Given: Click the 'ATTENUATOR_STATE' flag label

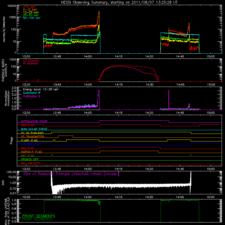Looking at the screenshot, I should [x=34, y=121].
